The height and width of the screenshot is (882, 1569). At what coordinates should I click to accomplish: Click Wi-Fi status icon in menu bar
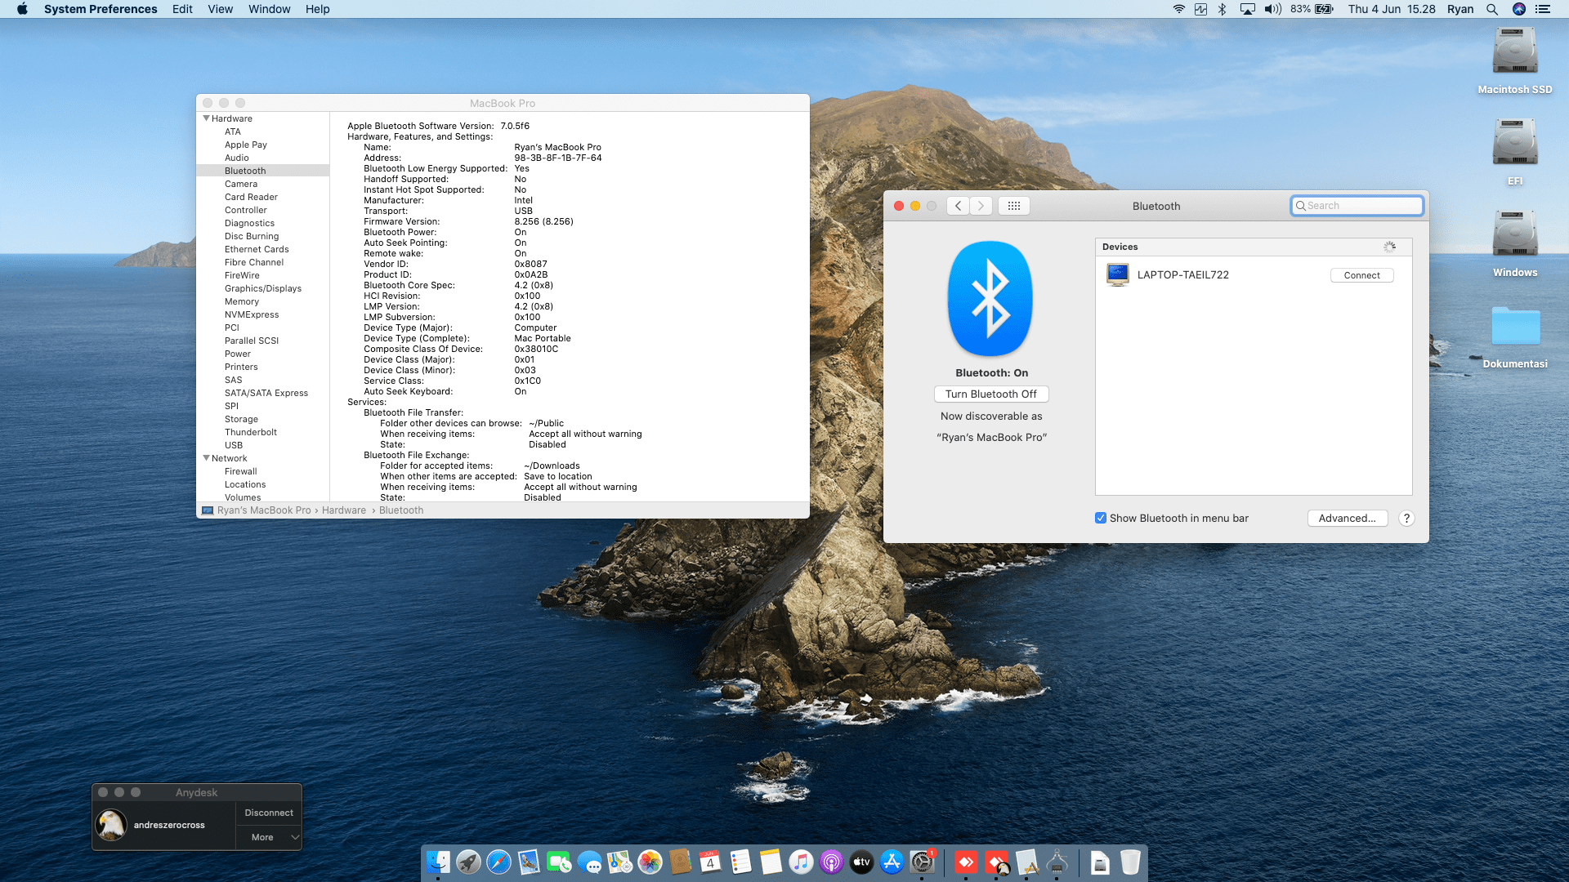(x=1178, y=9)
